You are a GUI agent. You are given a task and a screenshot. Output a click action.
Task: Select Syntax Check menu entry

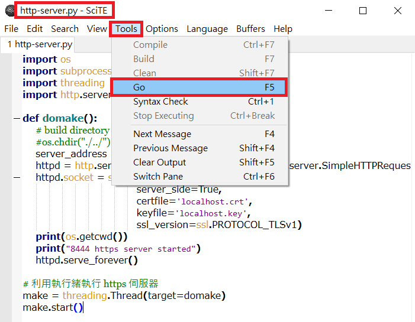coord(199,102)
